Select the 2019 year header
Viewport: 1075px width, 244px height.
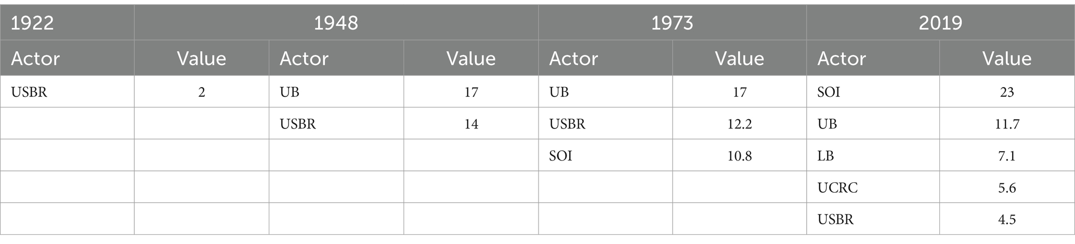pyautogui.click(x=940, y=23)
